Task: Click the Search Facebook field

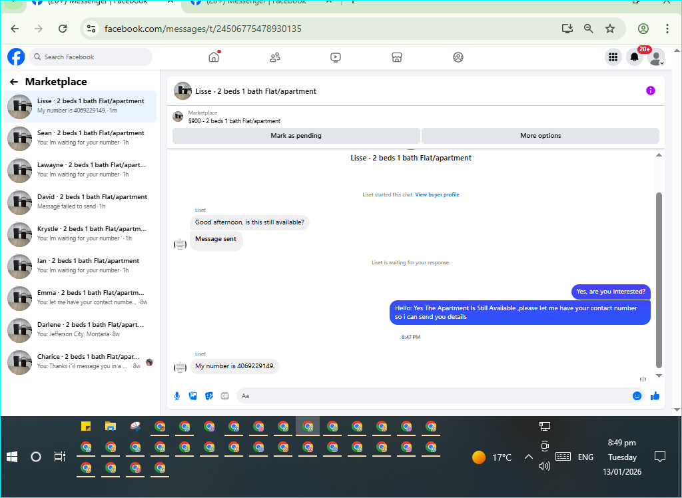Action: [91, 57]
